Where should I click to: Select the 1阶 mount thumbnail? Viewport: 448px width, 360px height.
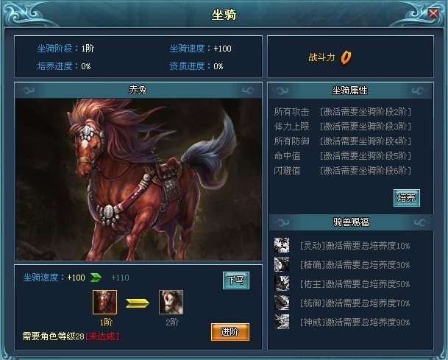click(x=105, y=303)
